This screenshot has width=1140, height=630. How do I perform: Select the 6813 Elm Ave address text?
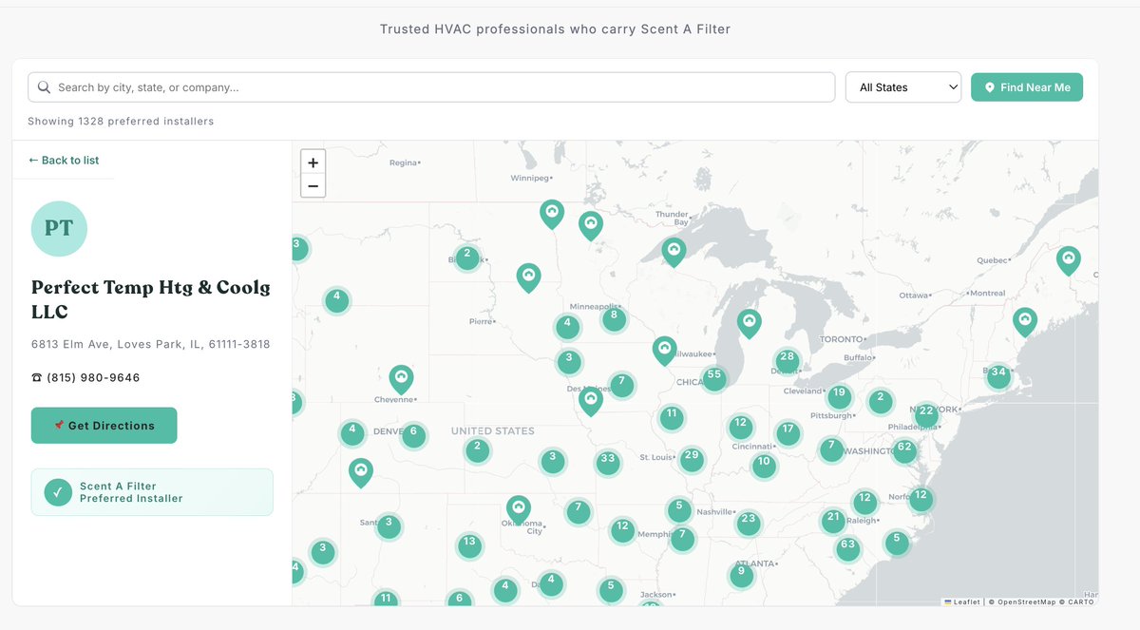(151, 345)
